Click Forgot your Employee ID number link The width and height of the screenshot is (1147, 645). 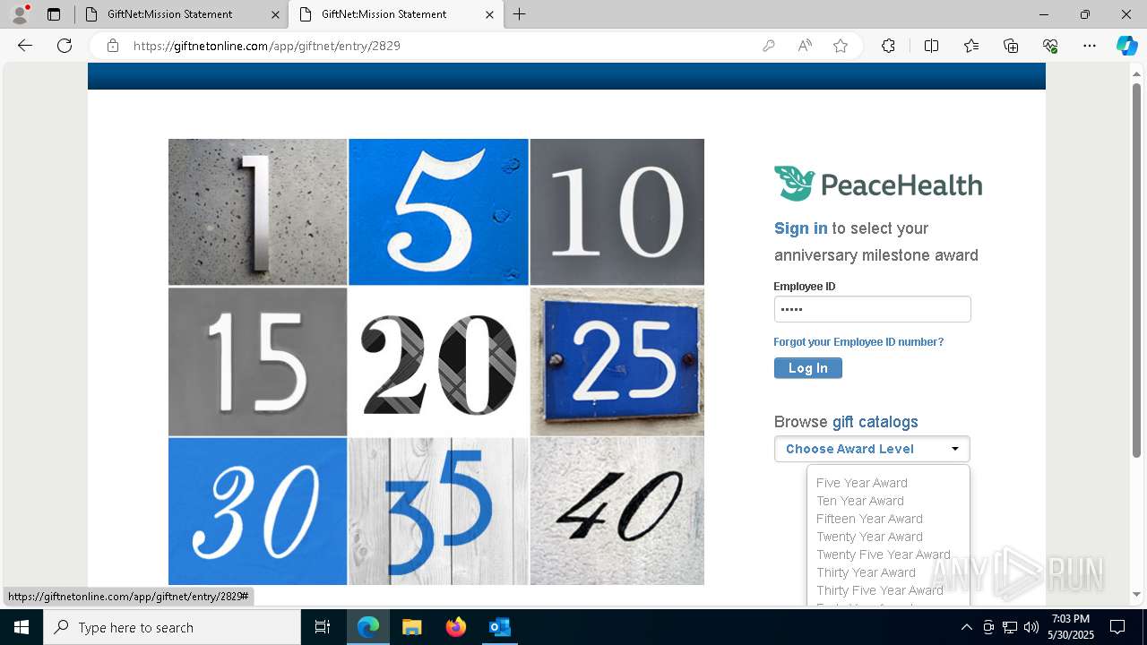click(x=858, y=342)
